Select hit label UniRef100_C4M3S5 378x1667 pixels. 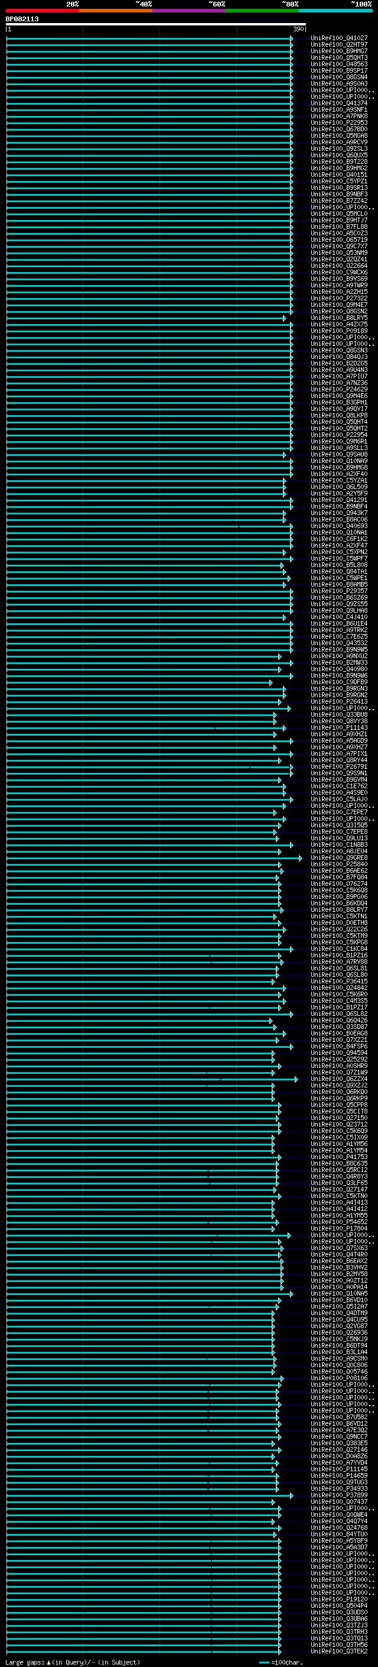tap(339, 1001)
